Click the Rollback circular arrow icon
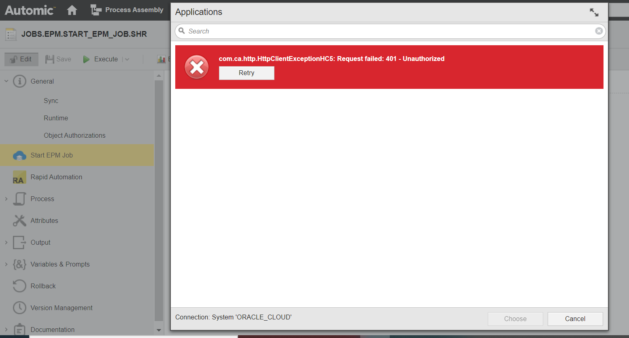629x338 pixels. point(19,286)
